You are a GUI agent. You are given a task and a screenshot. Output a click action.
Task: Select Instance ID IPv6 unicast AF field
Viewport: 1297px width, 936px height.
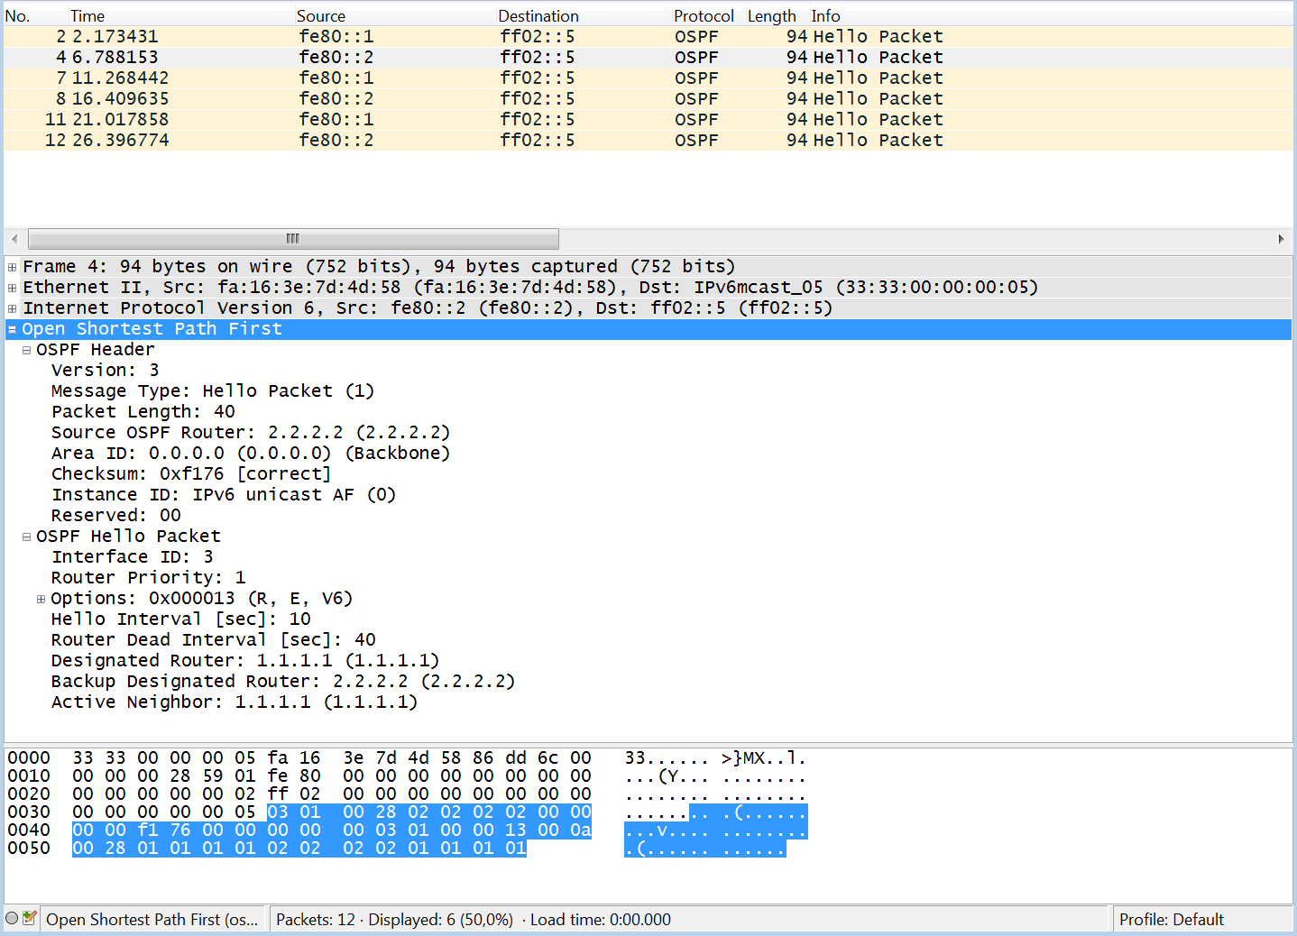(x=224, y=495)
